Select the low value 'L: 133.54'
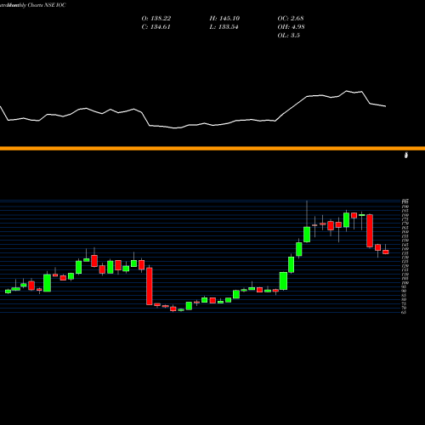 (224, 27)
